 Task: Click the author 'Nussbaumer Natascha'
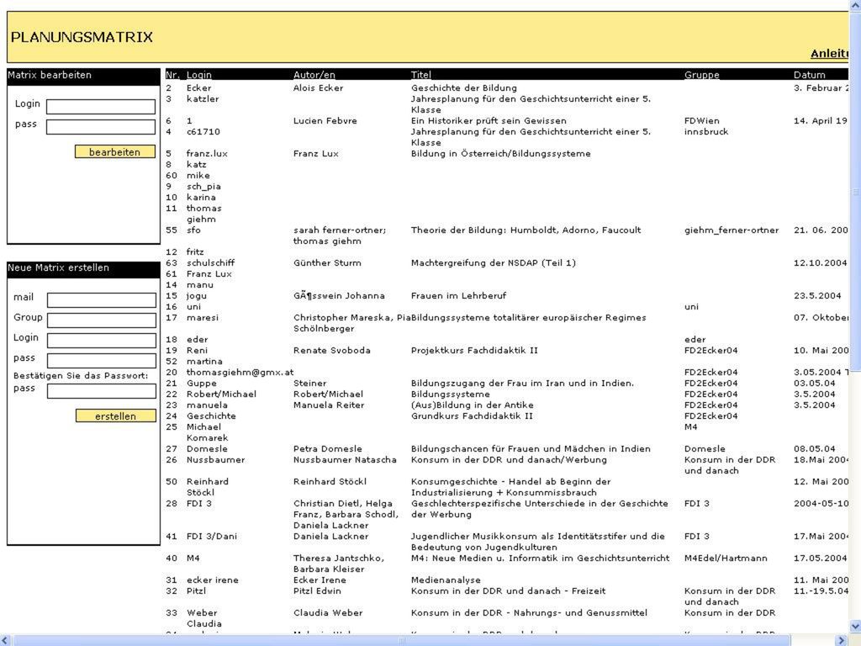coord(345,460)
